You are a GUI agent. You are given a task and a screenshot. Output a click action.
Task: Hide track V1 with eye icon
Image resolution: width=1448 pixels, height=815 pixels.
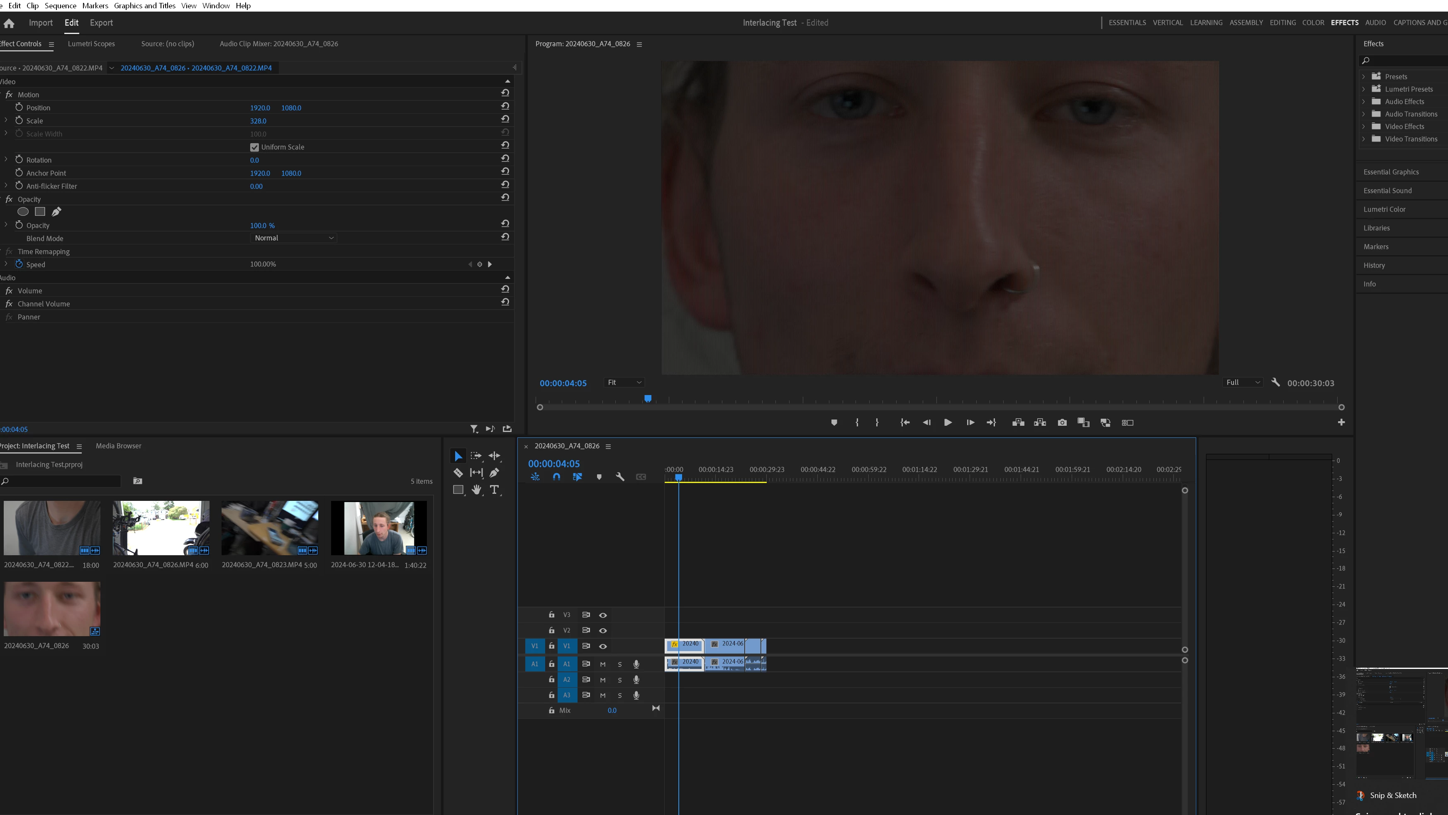tap(602, 647)
